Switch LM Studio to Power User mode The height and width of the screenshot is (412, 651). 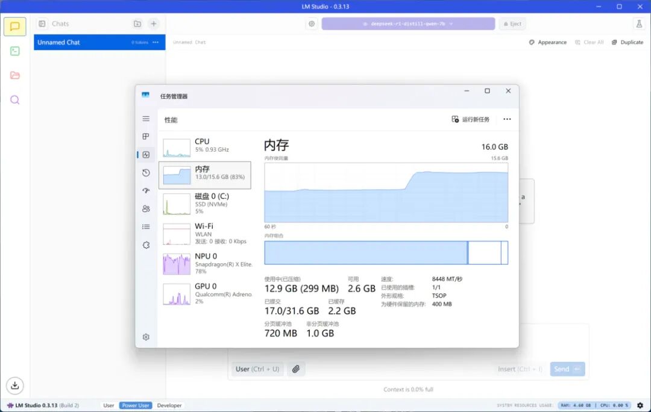click(x=136, y=405)
